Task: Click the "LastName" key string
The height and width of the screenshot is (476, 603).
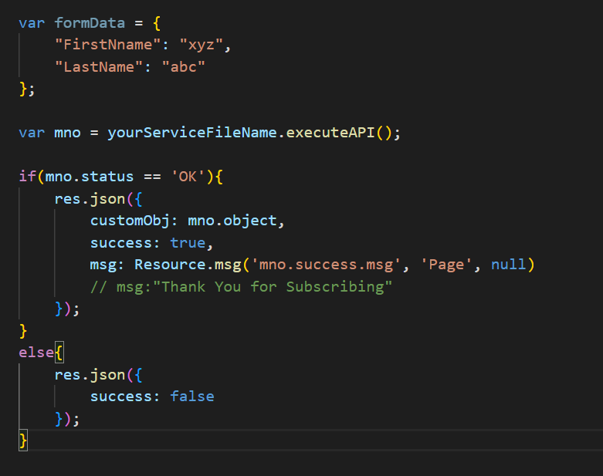Action: (x=99, y=67)
